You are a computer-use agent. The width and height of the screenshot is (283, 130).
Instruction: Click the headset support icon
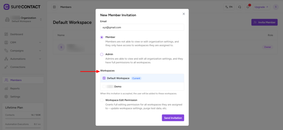239,7
